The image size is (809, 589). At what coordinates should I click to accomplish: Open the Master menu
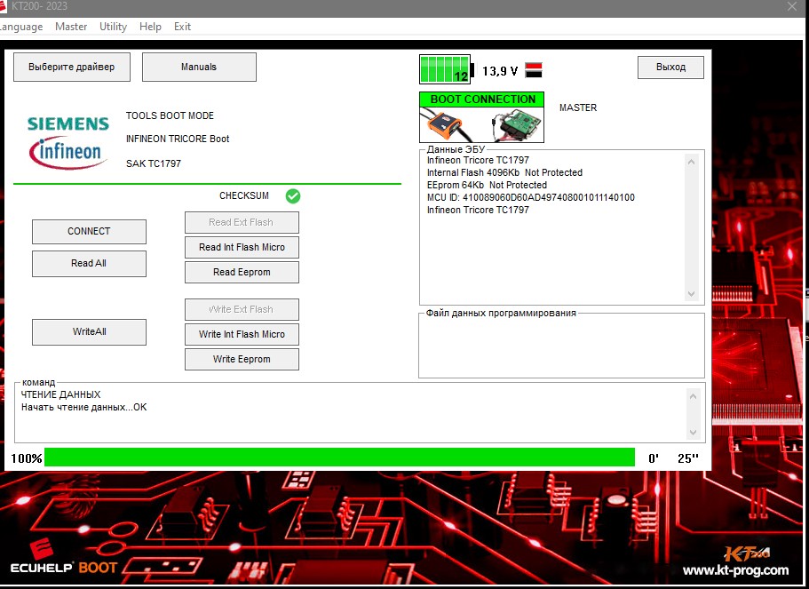(x=71, y=27)
